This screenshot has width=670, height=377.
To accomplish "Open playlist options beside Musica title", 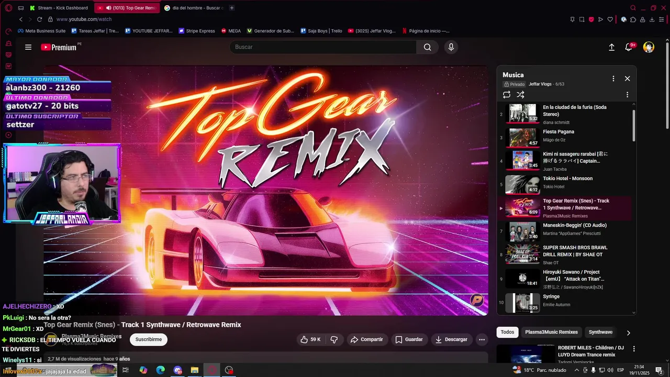I will 613,79.
